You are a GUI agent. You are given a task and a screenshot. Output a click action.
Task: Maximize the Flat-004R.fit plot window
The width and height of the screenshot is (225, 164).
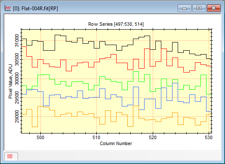click(x=199, y=8)
